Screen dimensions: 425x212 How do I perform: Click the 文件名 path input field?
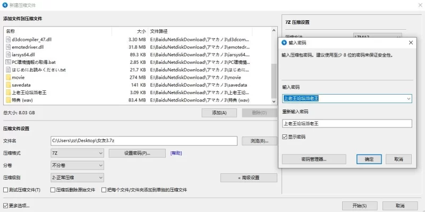click(144, 141)
